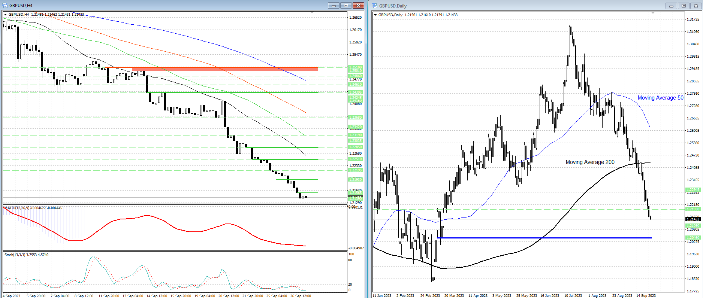
Task: Select the red resistance zone rectangle
Action: click(x=225, y=69)
